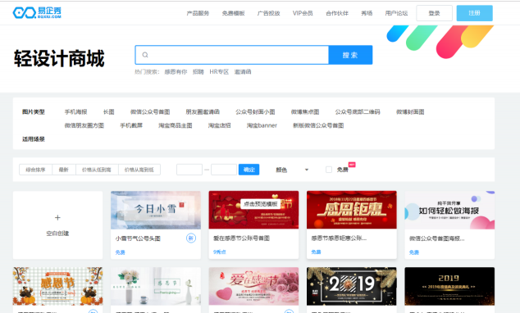The height and width of the screenshot is (313, 520).
Task: Select hot search HR专区
Action: tap(219, 72)
